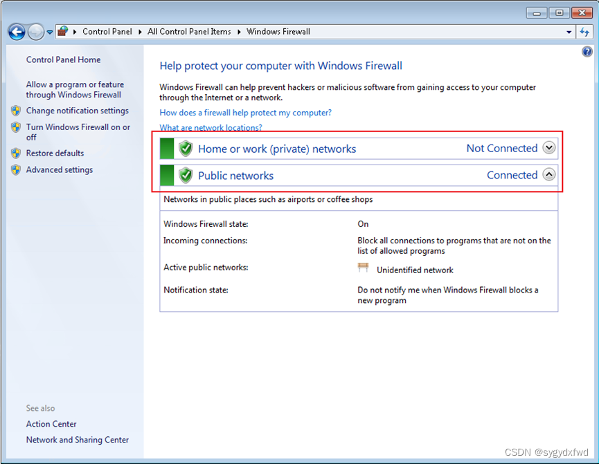Click Incoming connections label

206,241
